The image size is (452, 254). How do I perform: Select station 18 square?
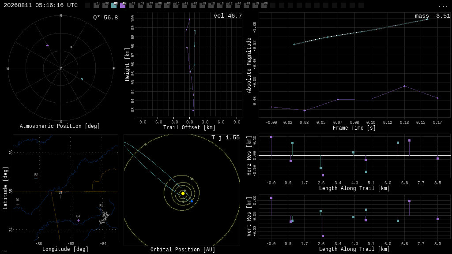click(x=246, y=5)
